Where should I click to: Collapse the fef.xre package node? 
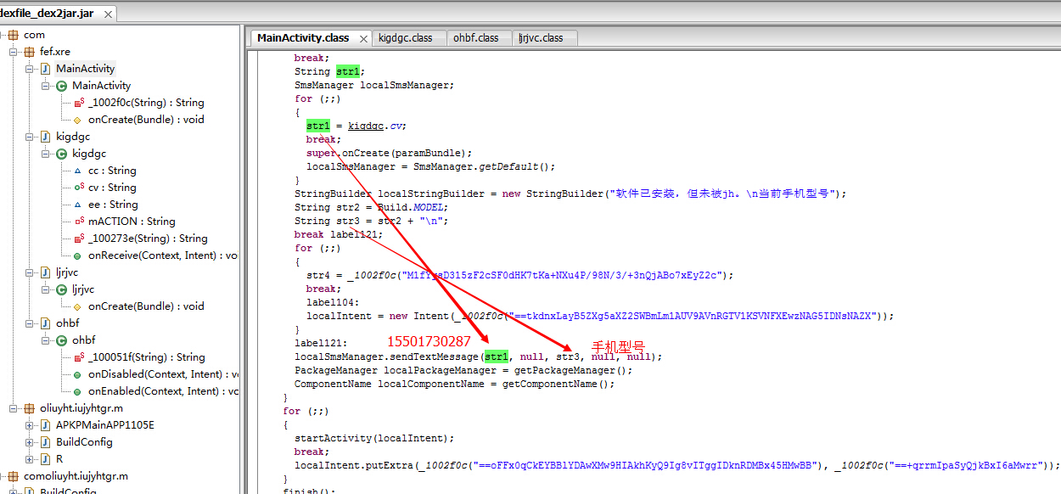[14, 52]
